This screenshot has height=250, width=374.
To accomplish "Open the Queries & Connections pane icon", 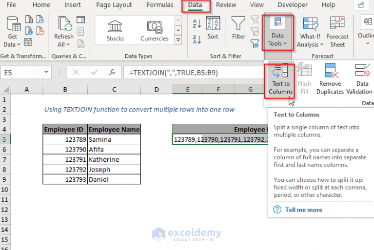I will click(x=81, y=19).
